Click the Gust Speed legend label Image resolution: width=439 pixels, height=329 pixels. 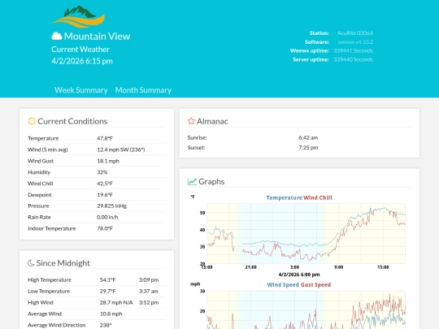(x=315, y=285)
